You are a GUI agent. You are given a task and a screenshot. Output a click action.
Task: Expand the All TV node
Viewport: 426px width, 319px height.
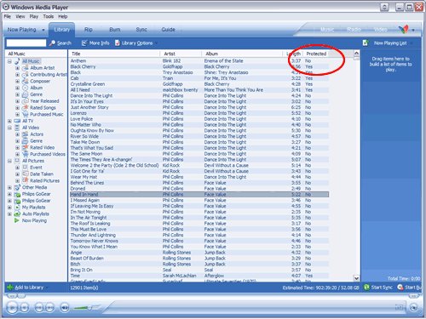click(x=9, y=121)
